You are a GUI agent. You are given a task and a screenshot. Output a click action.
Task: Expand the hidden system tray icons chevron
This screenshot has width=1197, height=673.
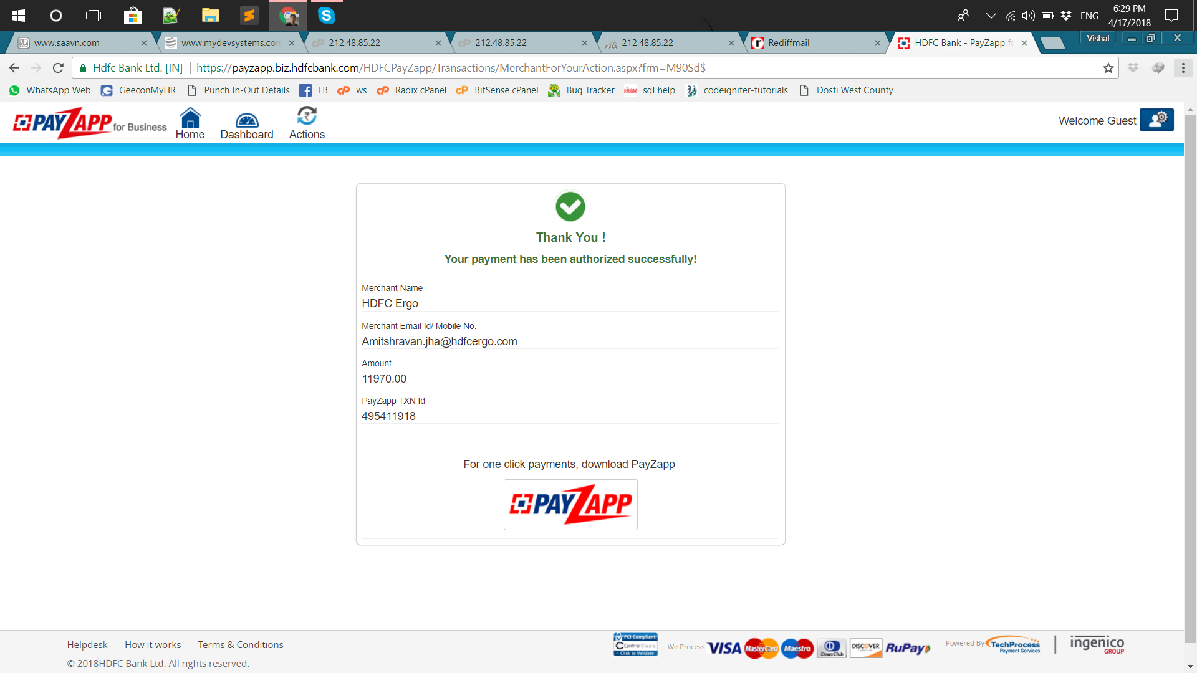point(991,16)
